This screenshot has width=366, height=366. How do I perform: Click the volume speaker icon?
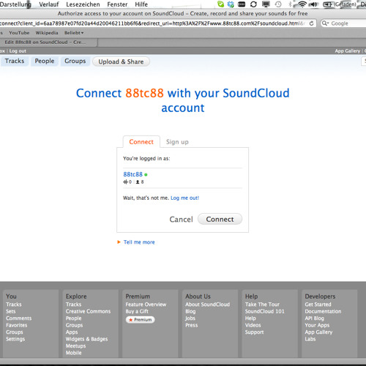(314, 4)
